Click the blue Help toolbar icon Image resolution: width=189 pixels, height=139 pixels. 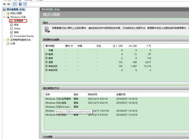(x=20, y=4)
